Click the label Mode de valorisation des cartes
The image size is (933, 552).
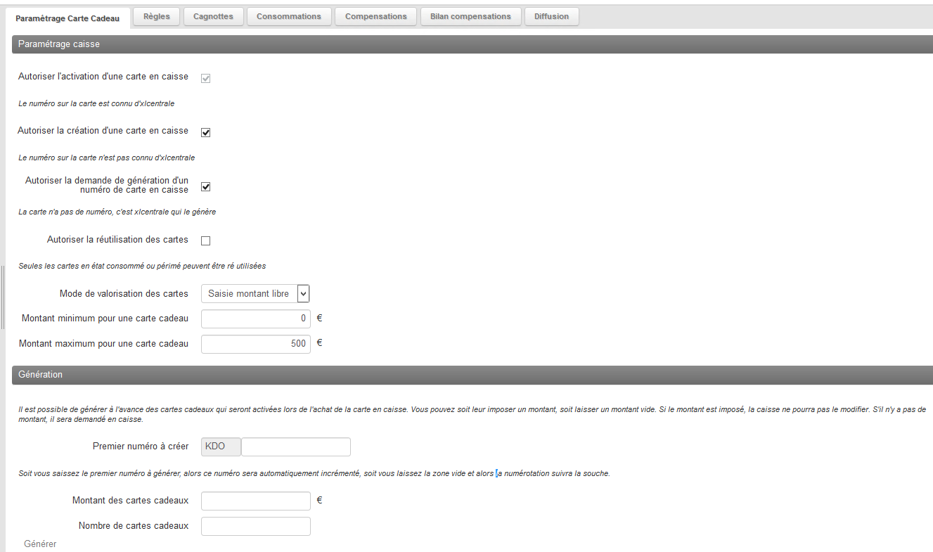[124, 293]
